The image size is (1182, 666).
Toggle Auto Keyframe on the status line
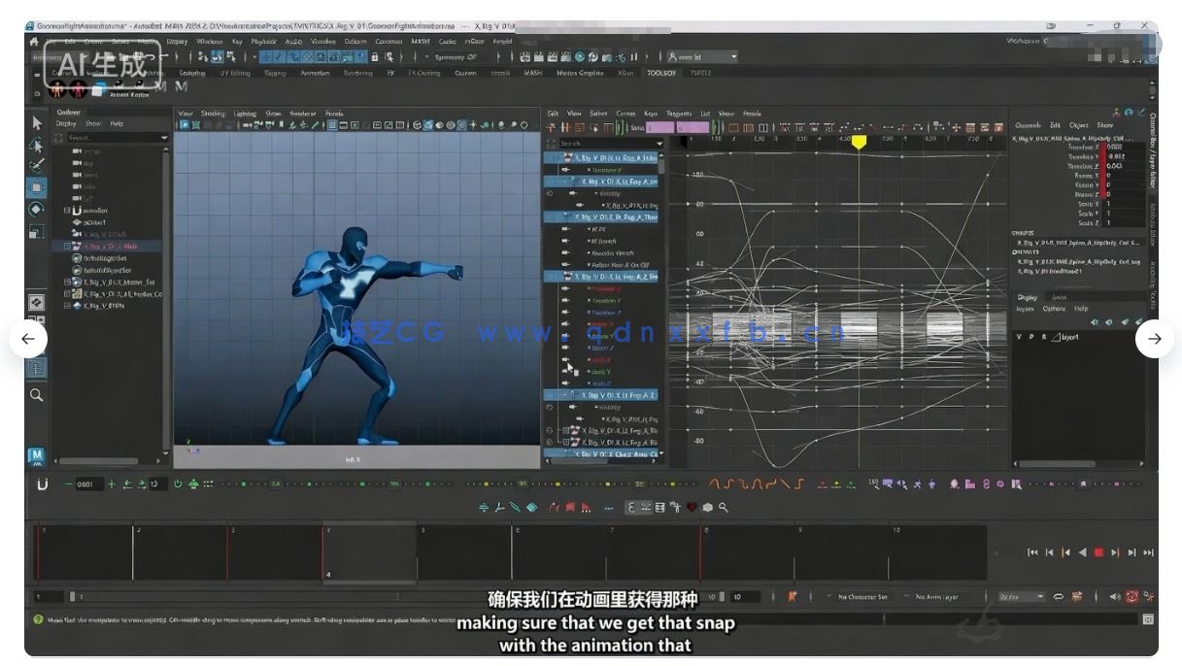pyautogui.click(x=1131, y=597)
